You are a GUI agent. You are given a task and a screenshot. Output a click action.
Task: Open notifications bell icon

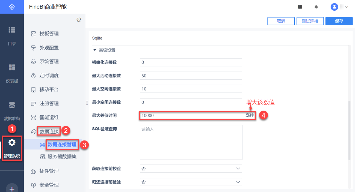(x=316, y=7)
